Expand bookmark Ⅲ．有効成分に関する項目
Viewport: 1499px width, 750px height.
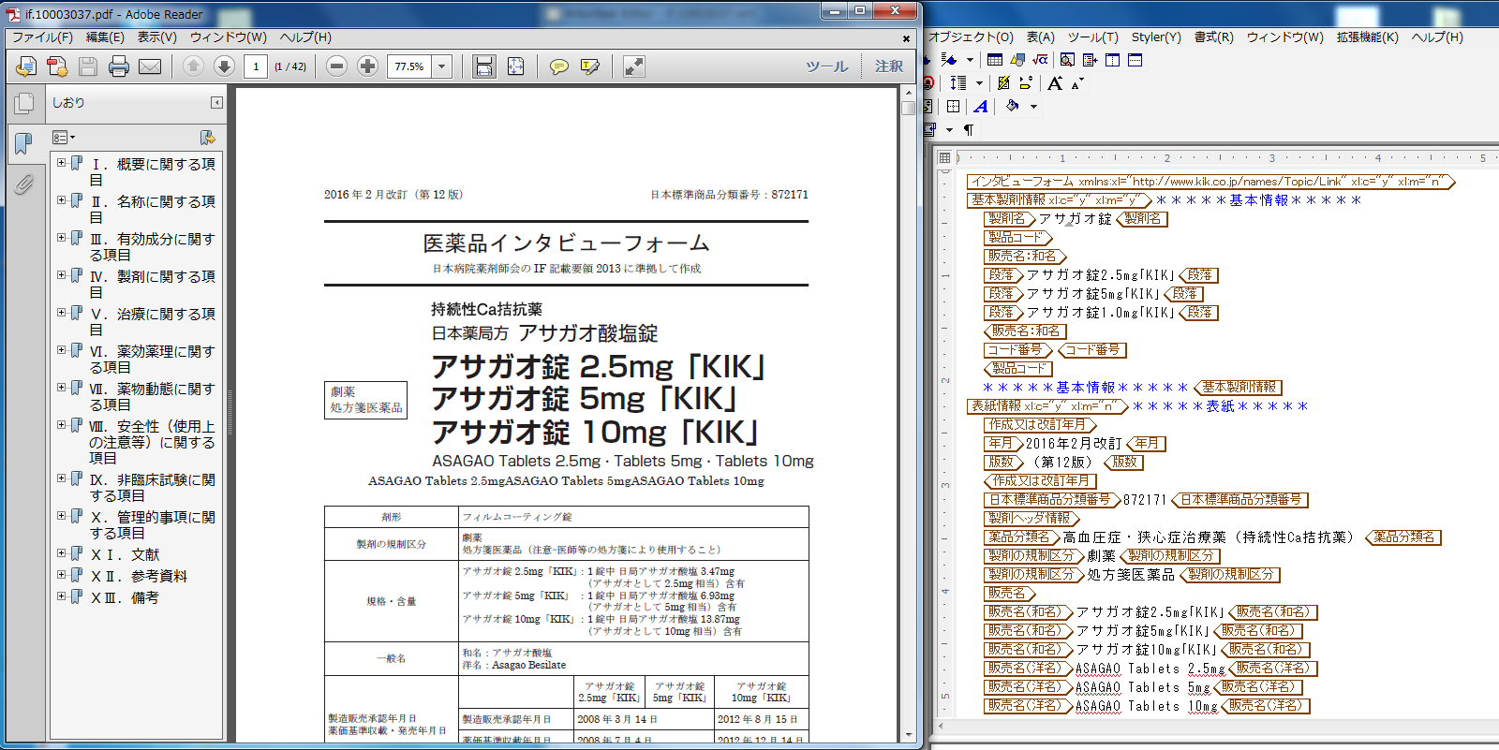61,238
